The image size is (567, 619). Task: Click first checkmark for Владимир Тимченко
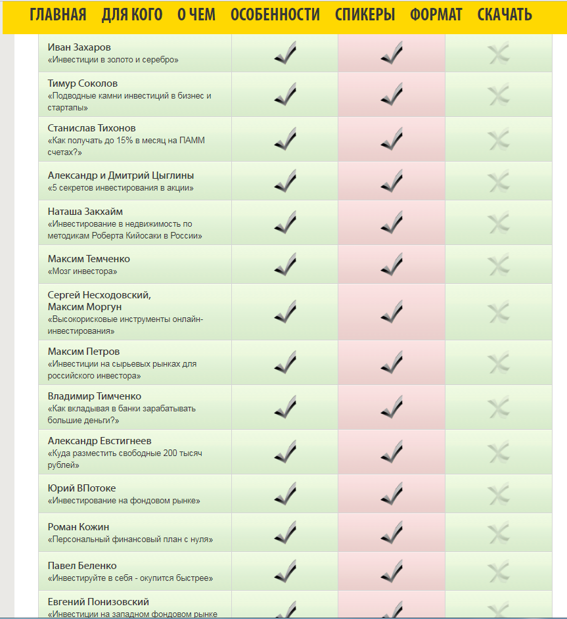click(285, 407)
